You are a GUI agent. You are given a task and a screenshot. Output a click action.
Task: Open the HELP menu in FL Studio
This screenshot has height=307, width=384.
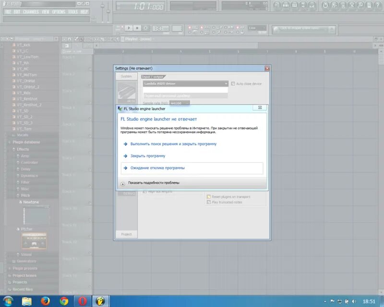pyautogui.click(x=84, y=12)
